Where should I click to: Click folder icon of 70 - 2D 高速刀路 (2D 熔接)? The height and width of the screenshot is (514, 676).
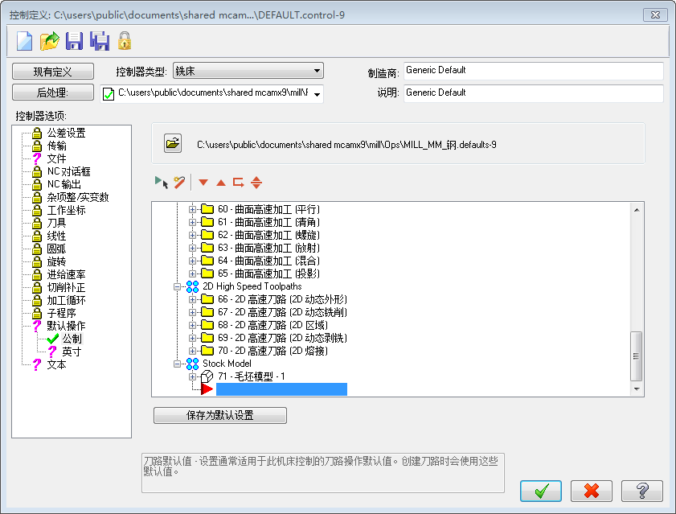pos(208,351)
